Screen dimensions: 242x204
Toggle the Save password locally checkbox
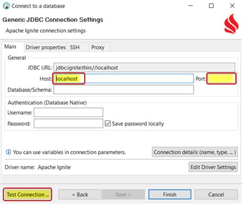tap(108, 123)
